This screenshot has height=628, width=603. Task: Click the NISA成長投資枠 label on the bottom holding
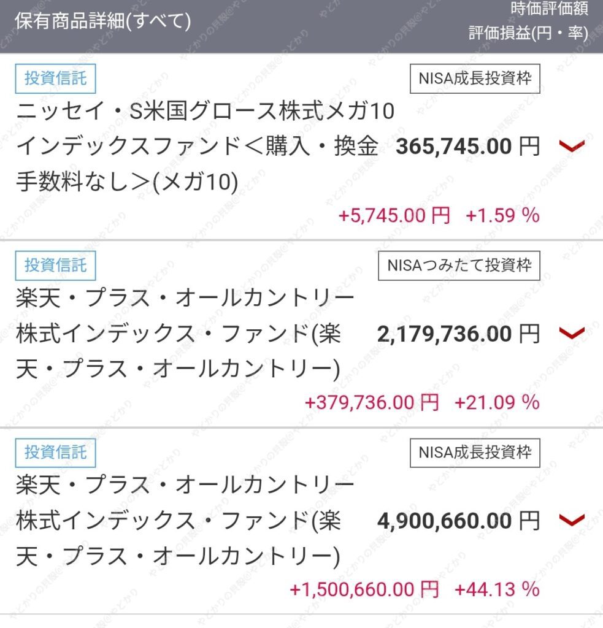pos(475,453)
